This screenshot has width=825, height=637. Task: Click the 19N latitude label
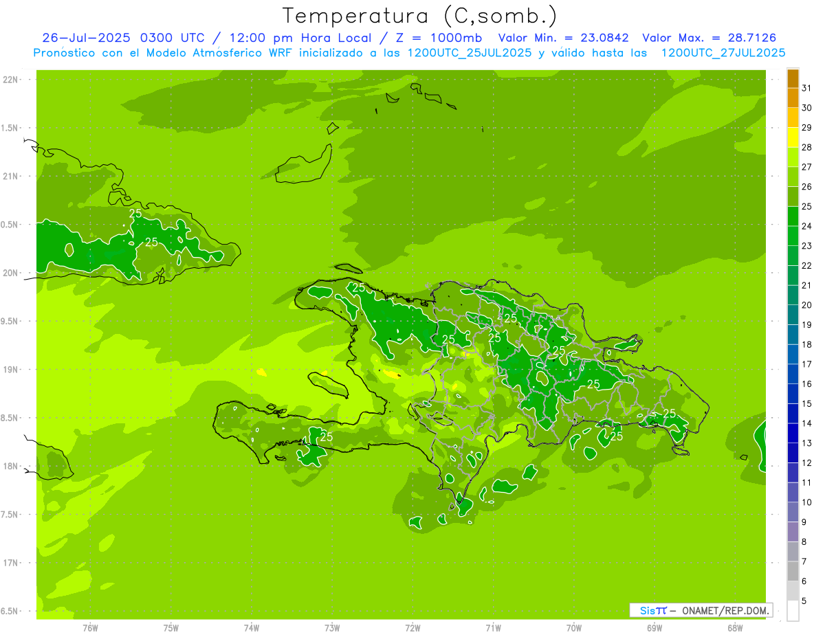10,370
